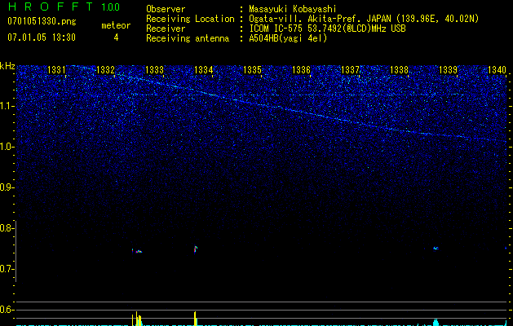Click the 1.0 frequency axis label
513x326 pixels.
coord(7,147)
